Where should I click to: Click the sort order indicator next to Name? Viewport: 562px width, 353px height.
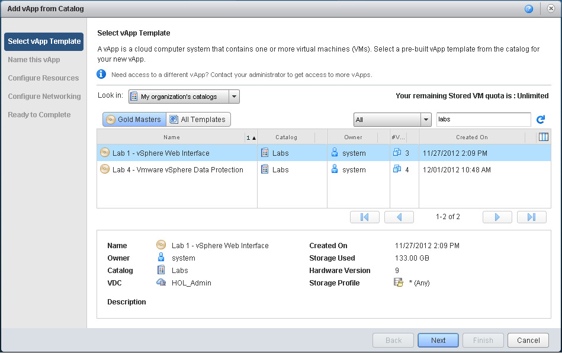coord(251,137)
